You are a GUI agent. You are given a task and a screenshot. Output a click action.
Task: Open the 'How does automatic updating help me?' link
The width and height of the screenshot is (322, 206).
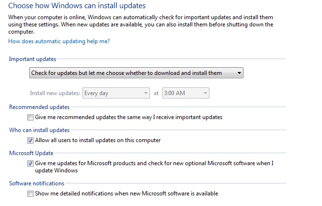(x=59, y=41)
